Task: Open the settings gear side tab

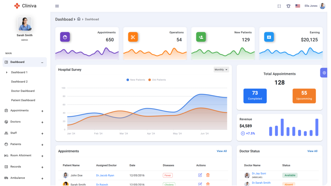Action: 324,73
